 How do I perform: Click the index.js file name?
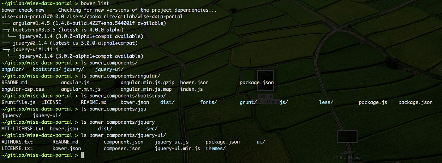point(191,89)
